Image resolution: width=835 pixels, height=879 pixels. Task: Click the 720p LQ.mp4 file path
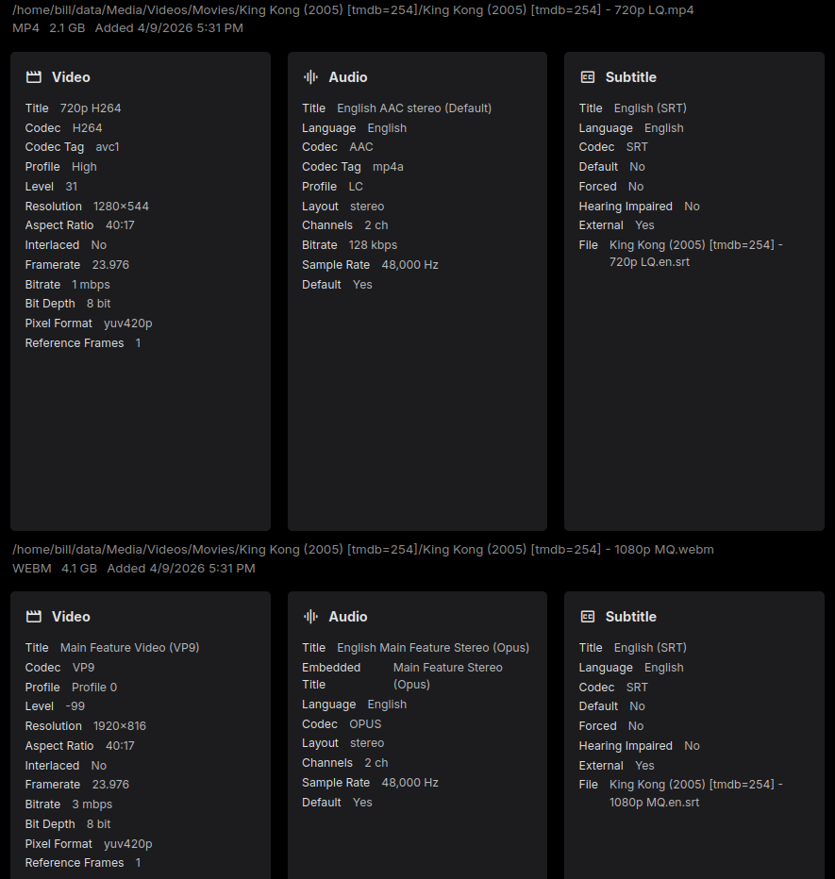353,9
